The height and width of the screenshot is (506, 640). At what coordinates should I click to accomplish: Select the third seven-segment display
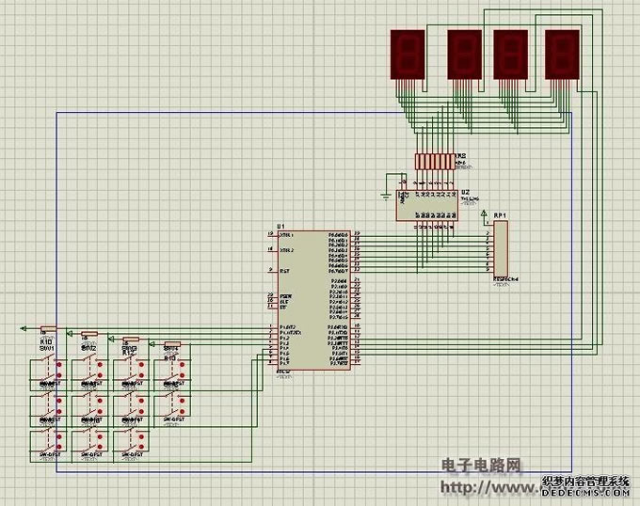pos(510,54)
